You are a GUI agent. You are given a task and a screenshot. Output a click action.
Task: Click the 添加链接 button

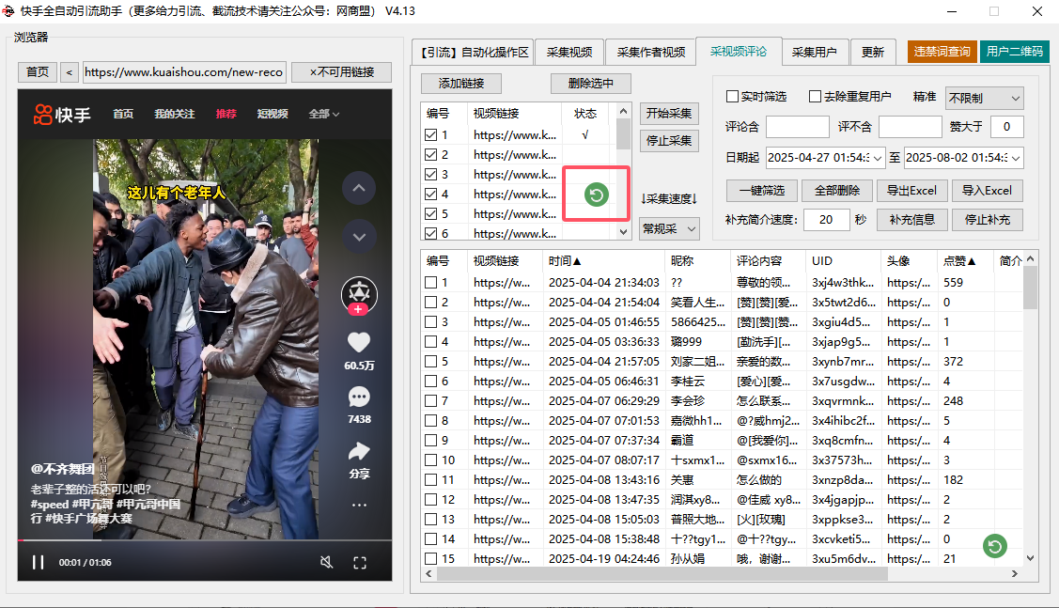(x=461, y=83)
